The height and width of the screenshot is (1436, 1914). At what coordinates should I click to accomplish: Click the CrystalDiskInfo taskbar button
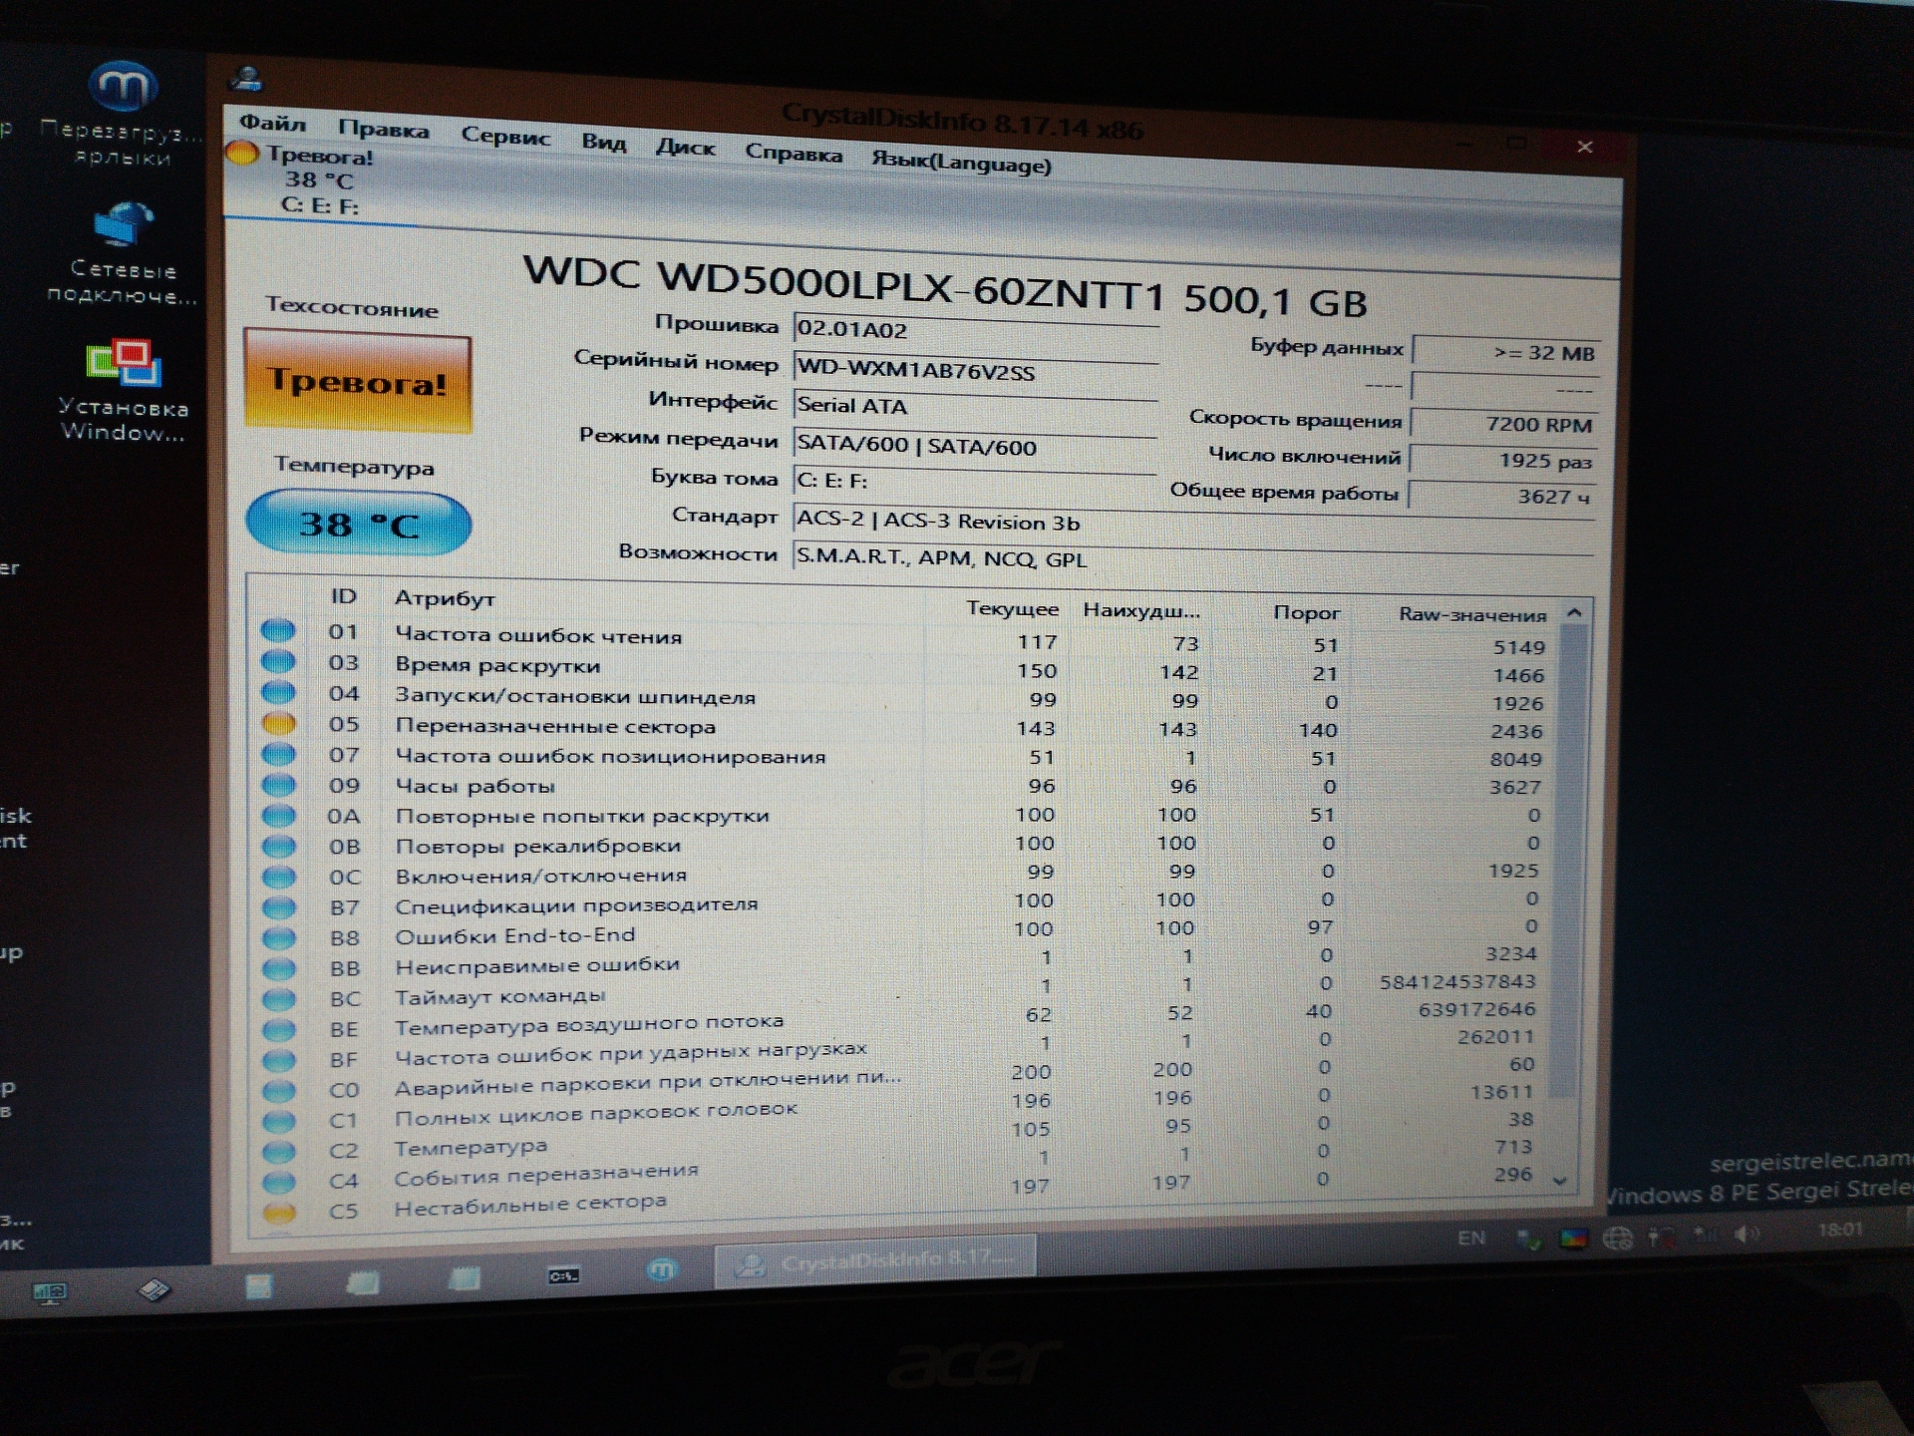pyautogui.click(x=874, y=1262)
